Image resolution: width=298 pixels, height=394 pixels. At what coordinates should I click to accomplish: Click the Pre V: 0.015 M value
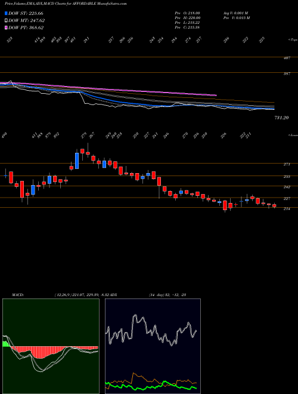coord(236,18)
